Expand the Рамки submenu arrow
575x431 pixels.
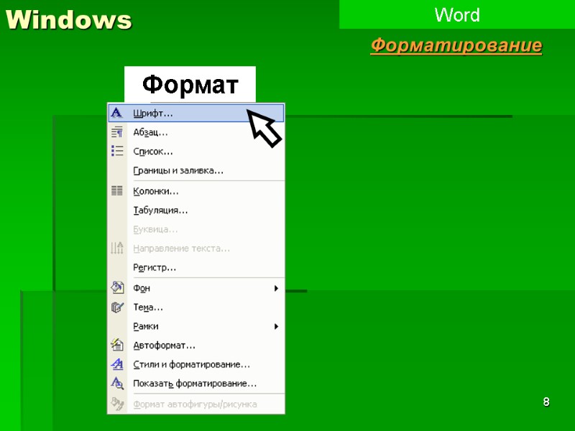[276, 327]
